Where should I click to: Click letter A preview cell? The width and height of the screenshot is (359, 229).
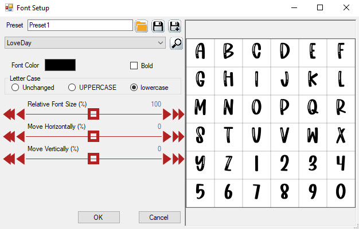200,53
